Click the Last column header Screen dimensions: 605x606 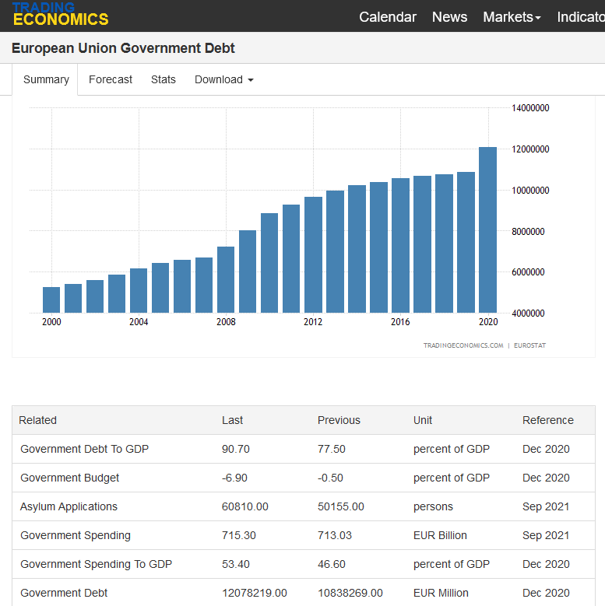[232, 420]
